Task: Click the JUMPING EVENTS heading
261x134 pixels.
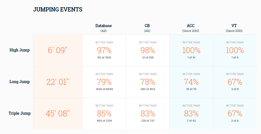Action: (x=58, y=10)
